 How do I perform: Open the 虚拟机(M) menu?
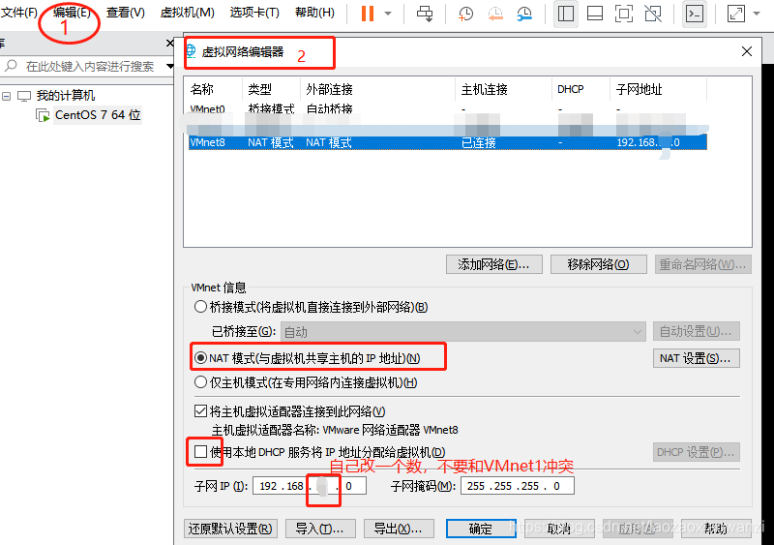click(x=188, y=13)
